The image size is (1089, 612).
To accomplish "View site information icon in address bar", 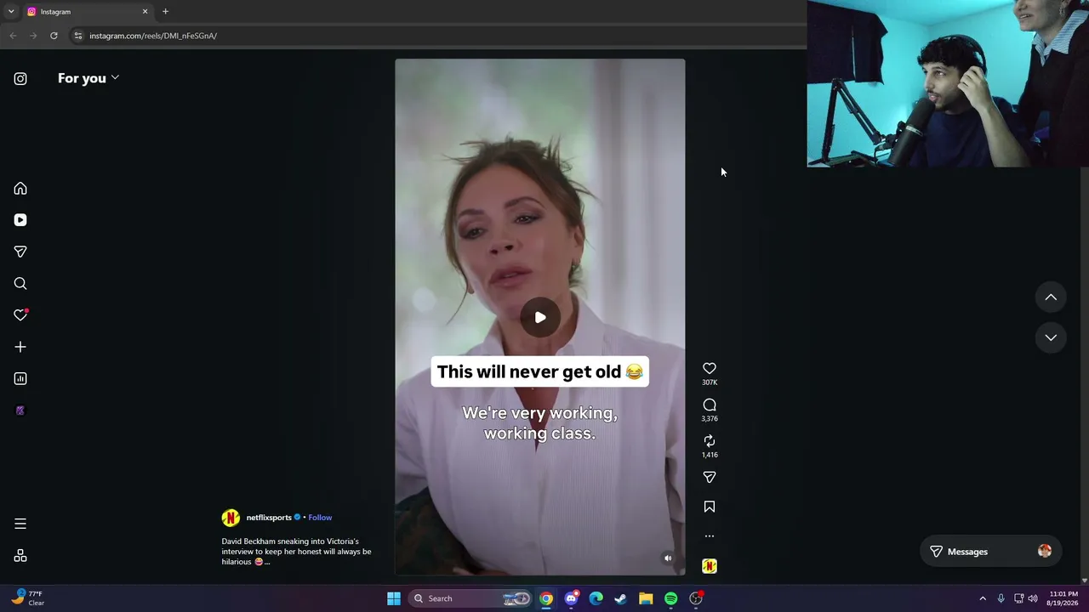I will pyautogui.click(x=77, y=36).
